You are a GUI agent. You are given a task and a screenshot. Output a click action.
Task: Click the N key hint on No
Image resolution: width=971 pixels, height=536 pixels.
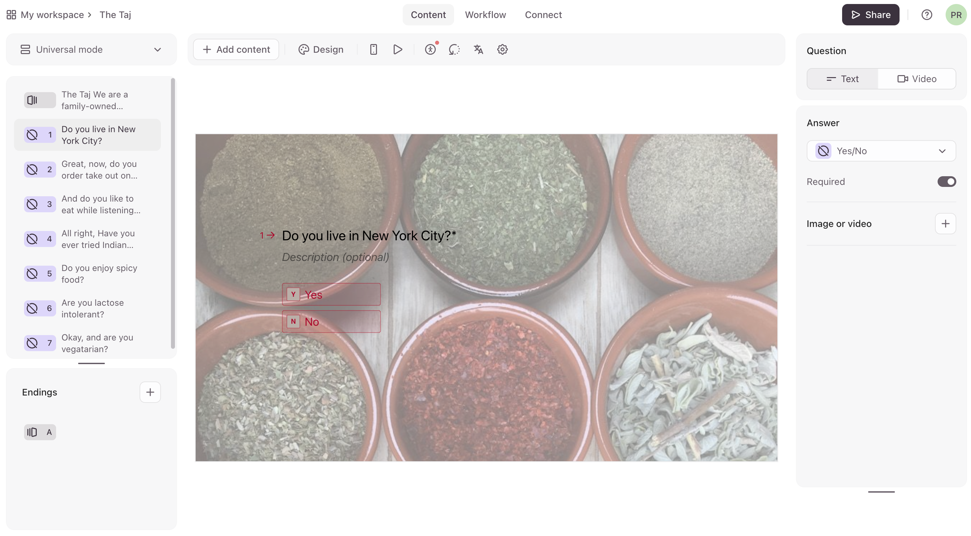click(x=293, y=322)
